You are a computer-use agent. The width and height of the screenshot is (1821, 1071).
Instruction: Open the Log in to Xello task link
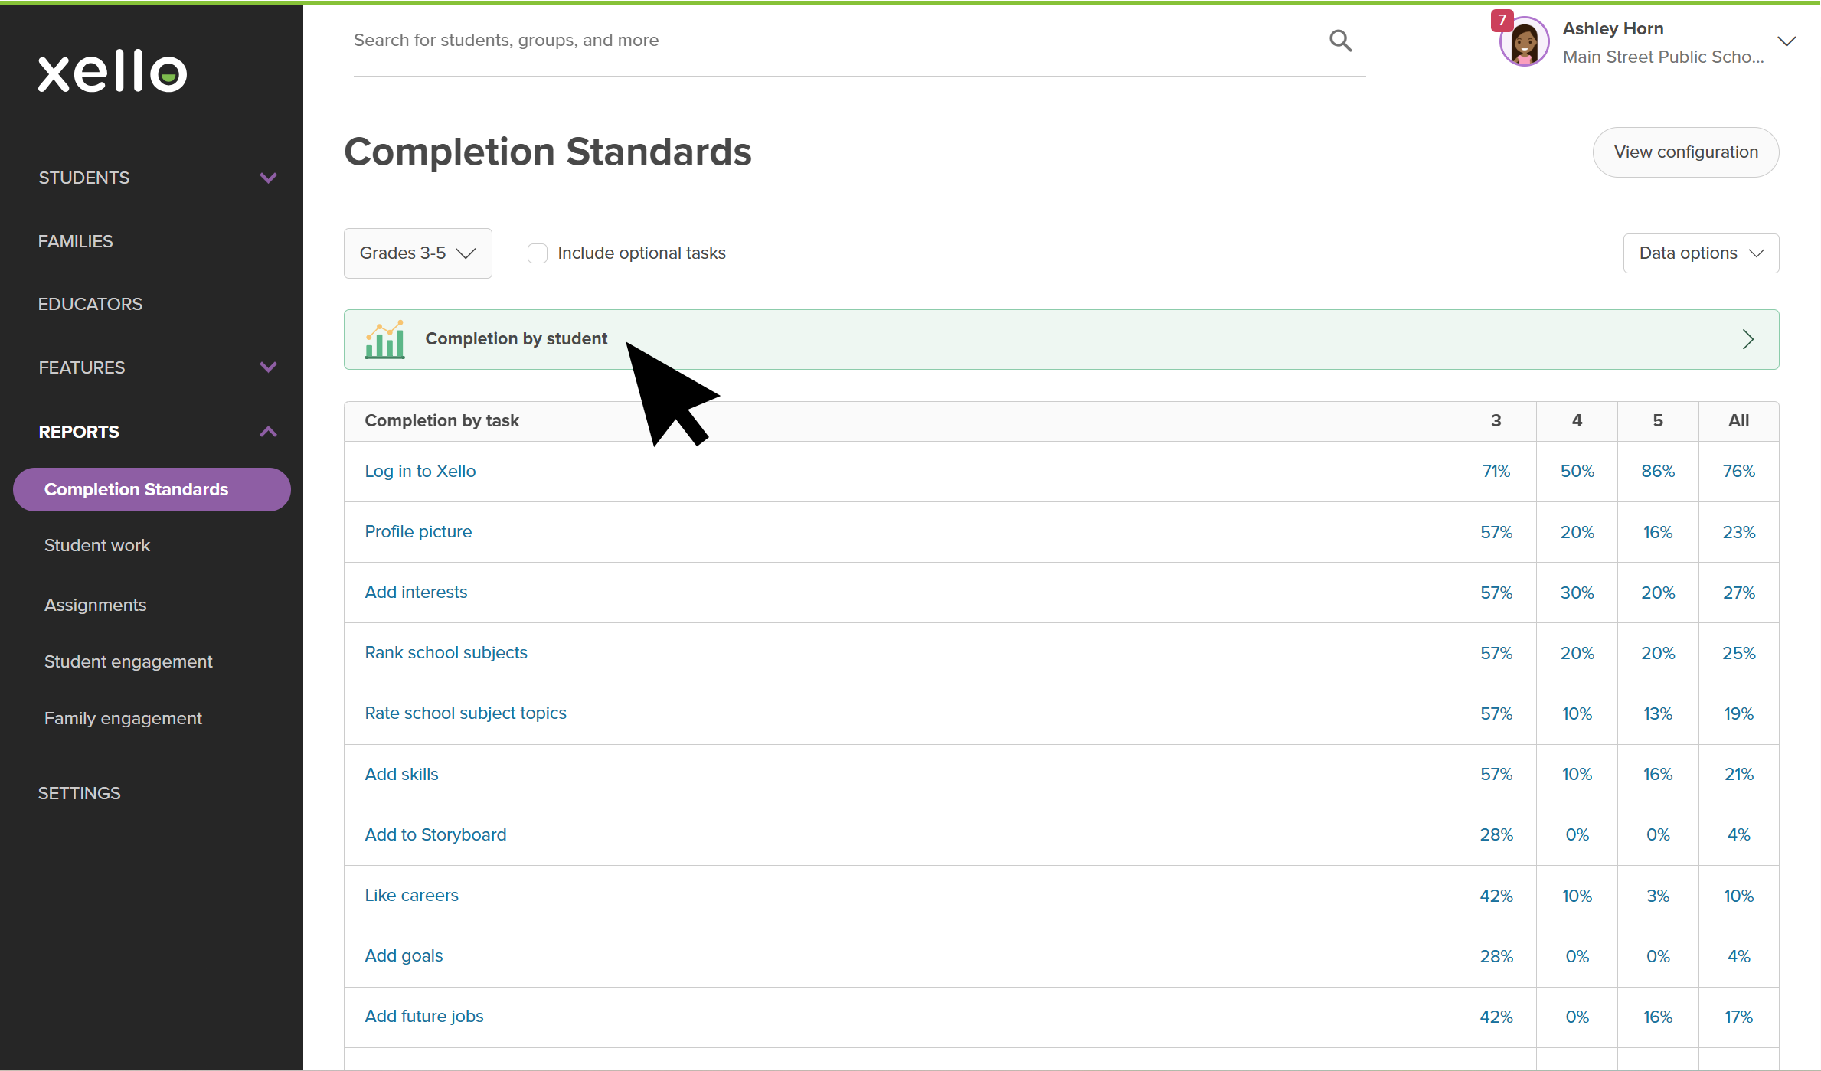pos(420,472)
